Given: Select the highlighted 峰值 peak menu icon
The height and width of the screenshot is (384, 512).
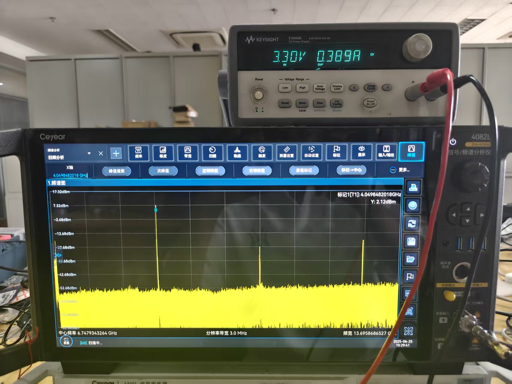Looking at the screenshot, I should (411, 151).
